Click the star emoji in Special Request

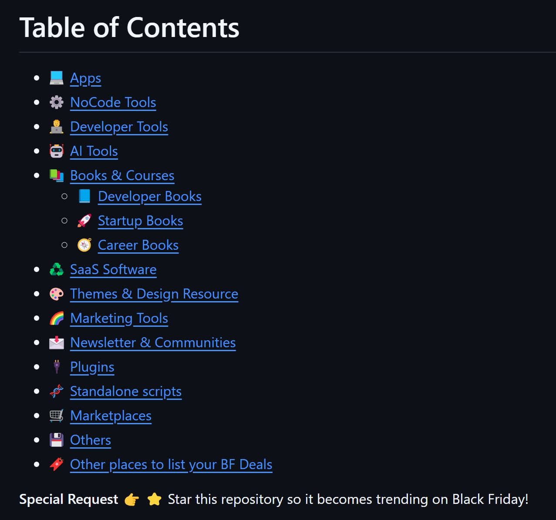[x=155, y=500]
